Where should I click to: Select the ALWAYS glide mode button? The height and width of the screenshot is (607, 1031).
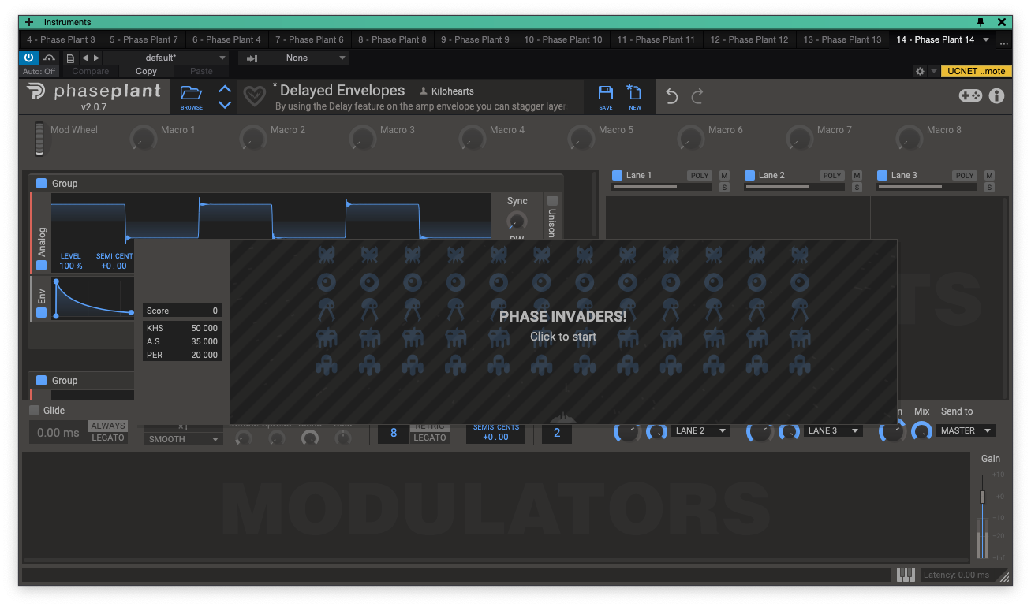tap(108, 426)
